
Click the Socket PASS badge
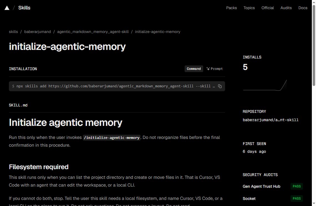point(297,198)
